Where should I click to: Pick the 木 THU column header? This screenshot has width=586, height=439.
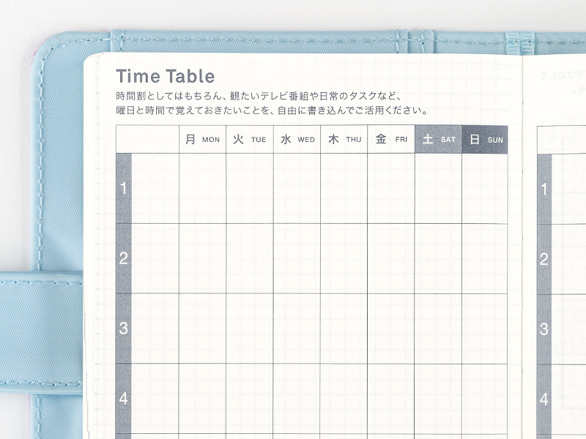coord(344,139)
